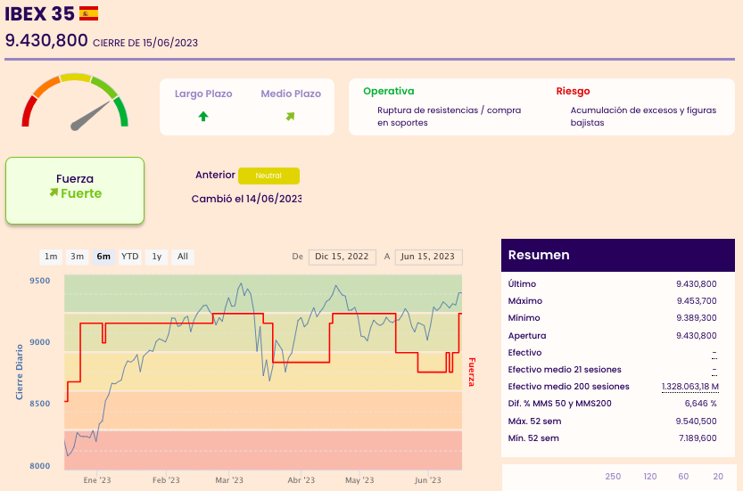Click the Dif. % MMS 50 y MMS200 value
Viewport: 743px width, 491px height.
[x=701, y=404]
